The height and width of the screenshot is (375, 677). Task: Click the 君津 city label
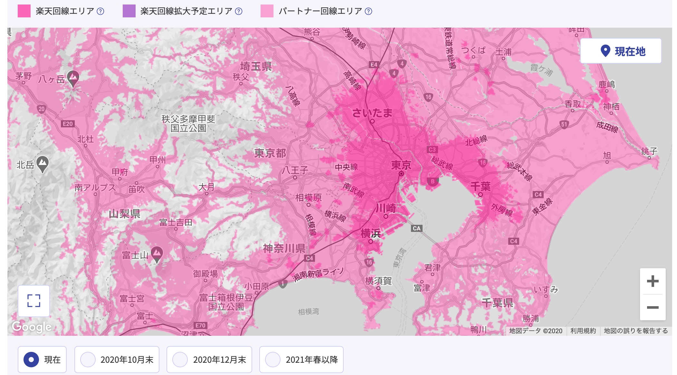pos(433,267)
